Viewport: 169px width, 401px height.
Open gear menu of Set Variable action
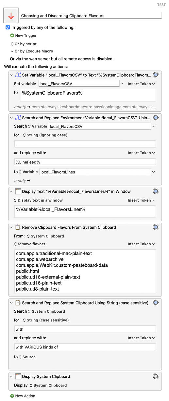pos(156,75)
